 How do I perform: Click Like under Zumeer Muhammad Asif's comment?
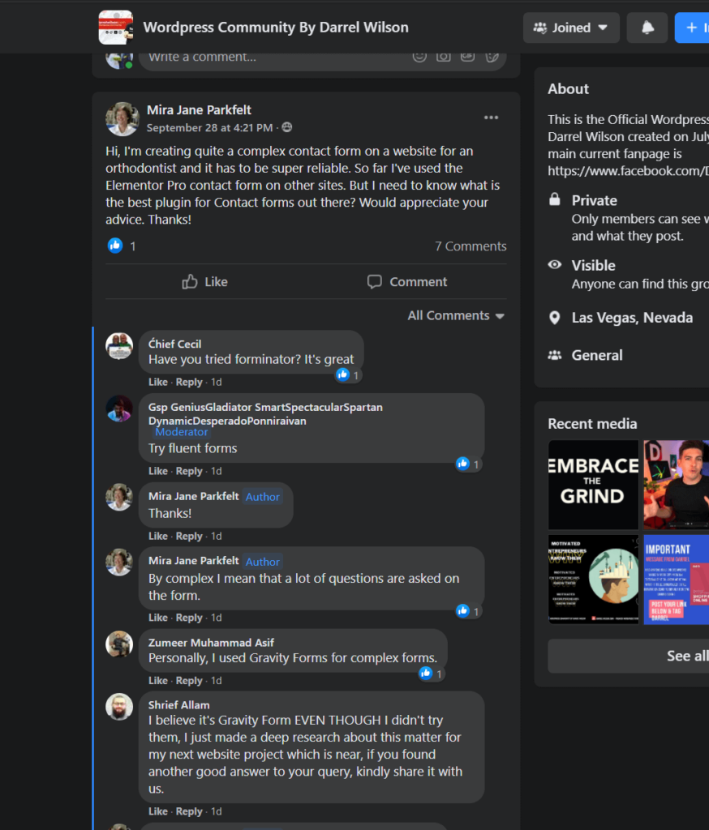pos(158,680)
